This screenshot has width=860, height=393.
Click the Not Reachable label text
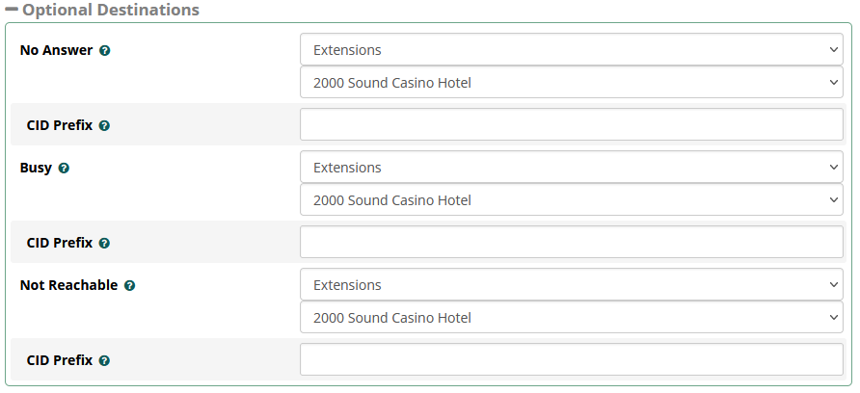point(68,285)
